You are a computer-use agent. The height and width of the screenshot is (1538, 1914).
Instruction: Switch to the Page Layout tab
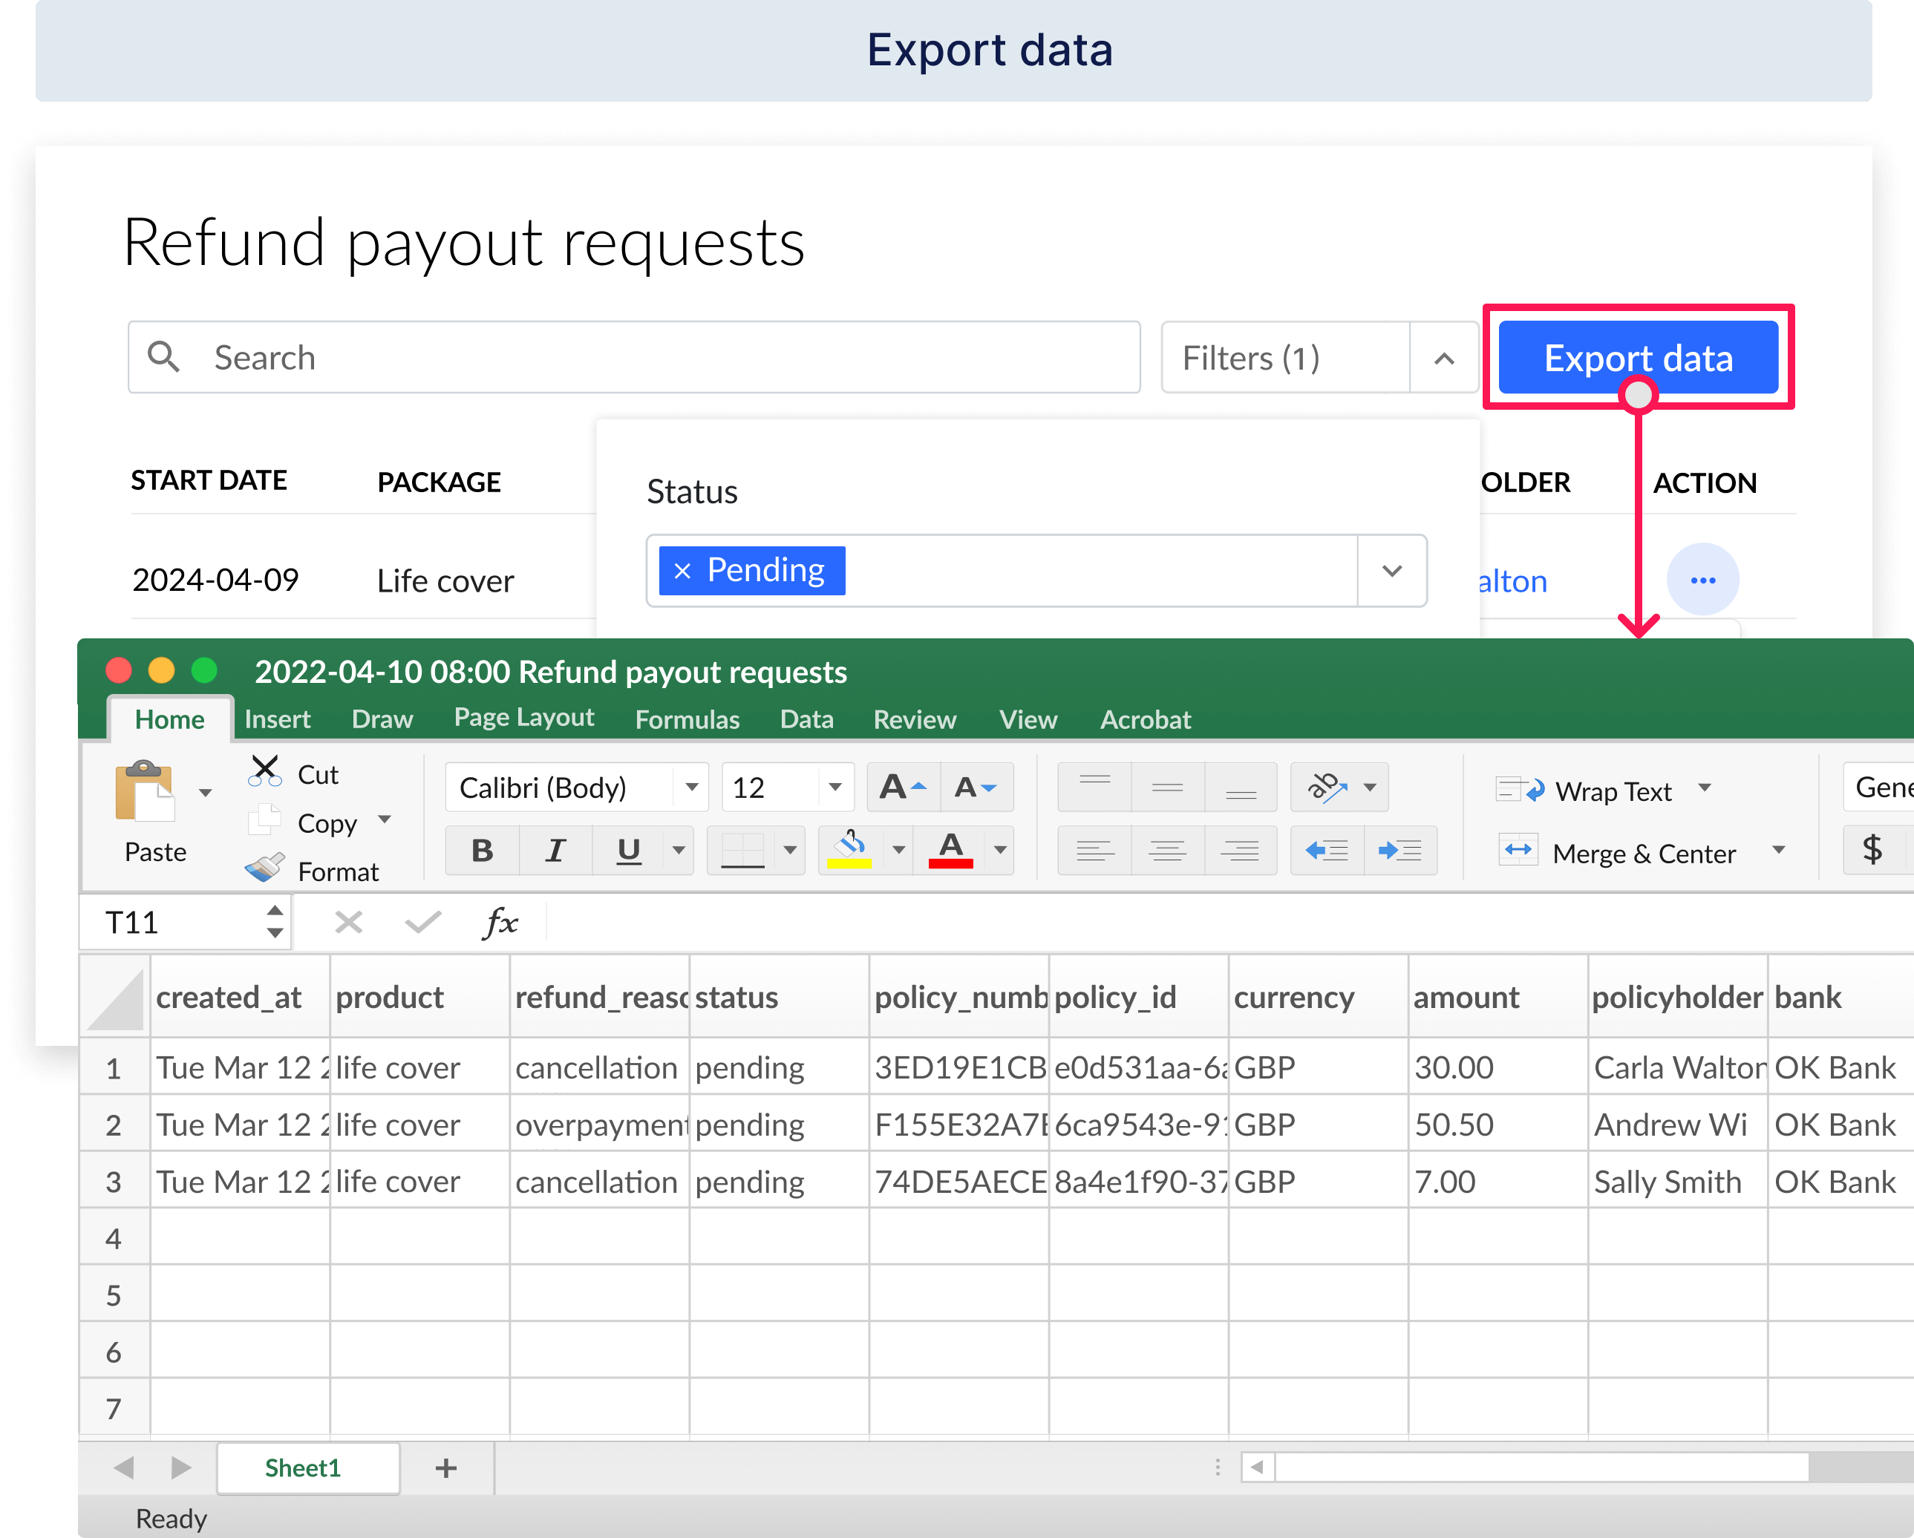click(x=523, y=717)
